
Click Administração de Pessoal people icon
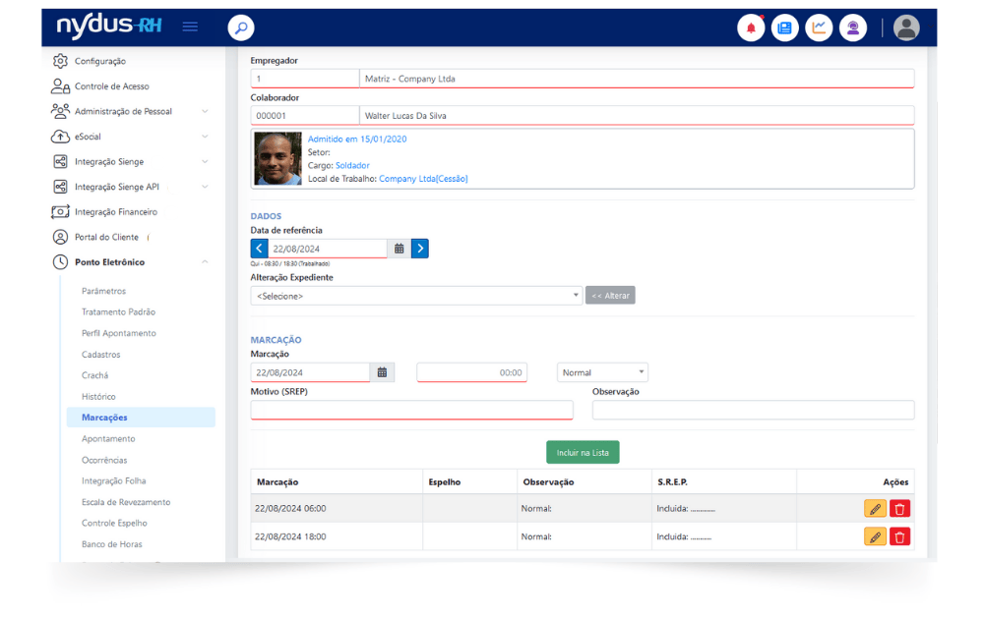pos(60,111)
